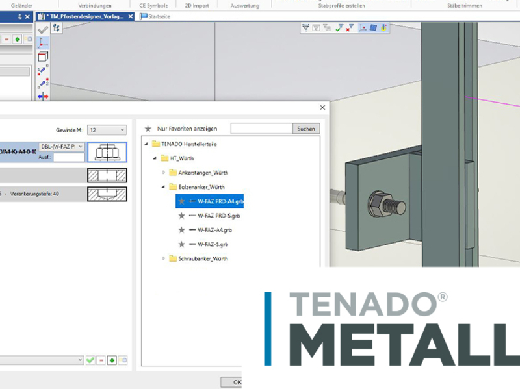Expand the Schraubanker_Würth folder
520x389 pixels.
point(163,258)
